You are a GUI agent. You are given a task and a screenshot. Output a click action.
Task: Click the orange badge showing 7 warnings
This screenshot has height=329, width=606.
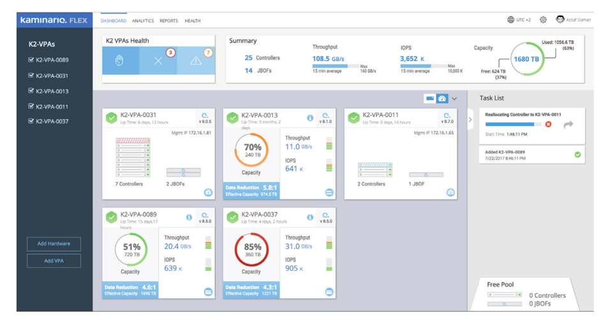coord(209,52)
